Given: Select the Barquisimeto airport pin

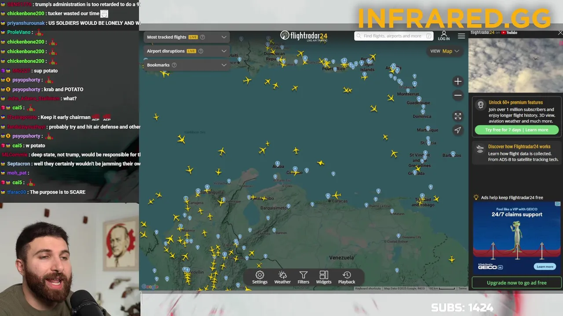Looking at the screenshot, I should coord(288,206).
